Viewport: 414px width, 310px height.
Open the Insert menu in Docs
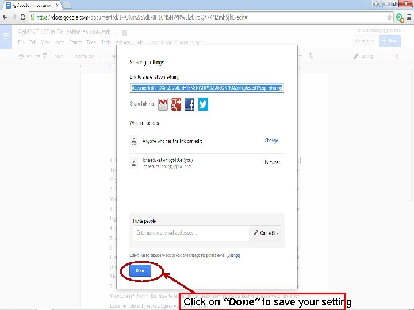coord(59,42)
